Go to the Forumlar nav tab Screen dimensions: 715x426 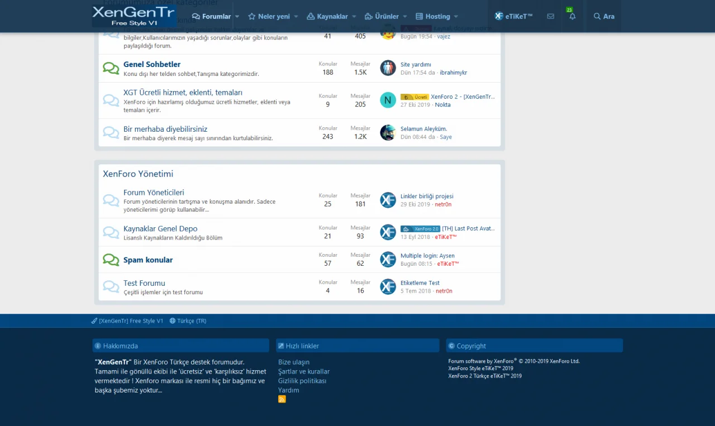[212, 16]
